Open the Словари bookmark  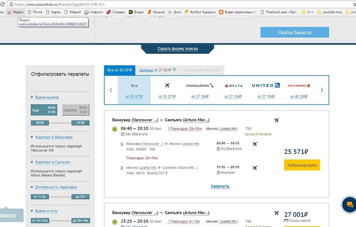(x=116, y=12)
